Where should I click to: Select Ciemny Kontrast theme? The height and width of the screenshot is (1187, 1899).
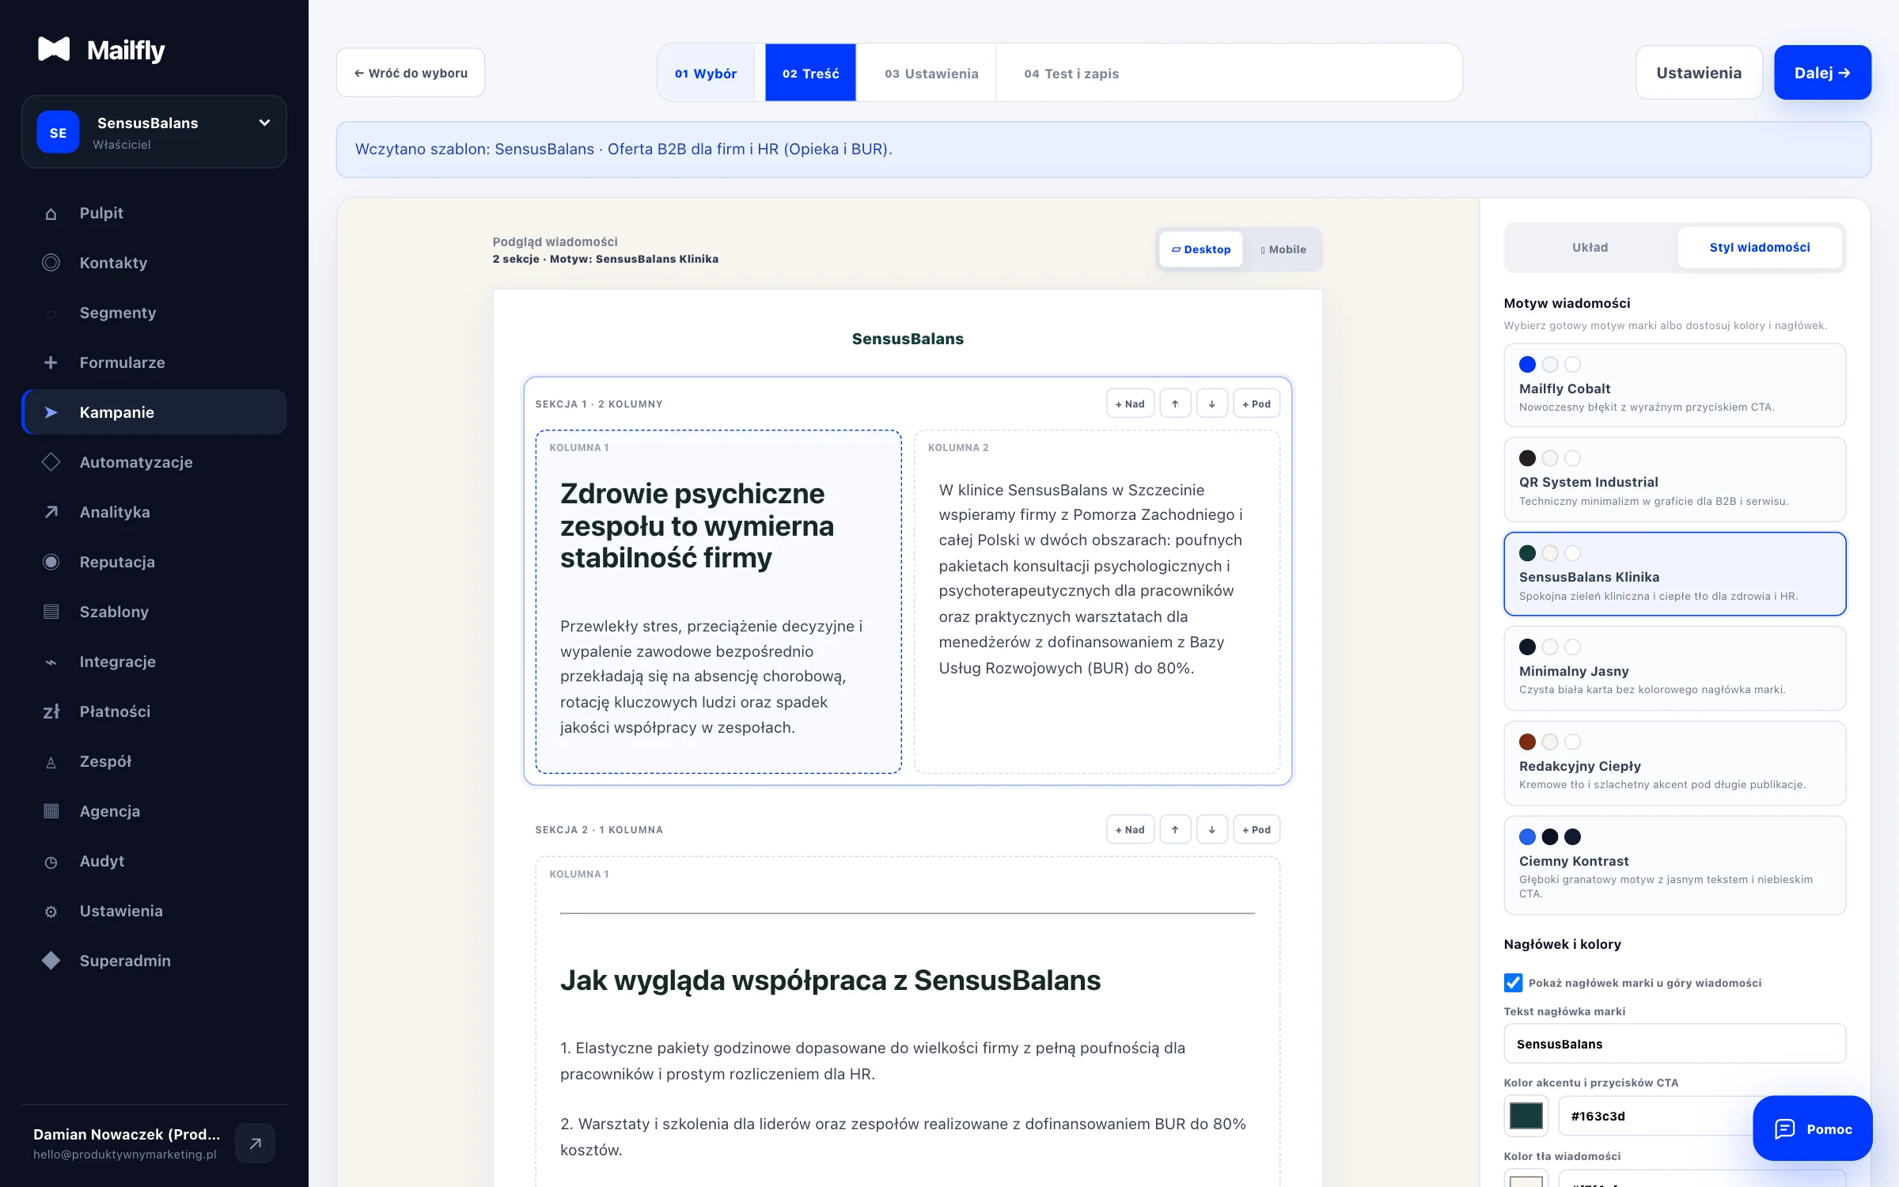pos(1674,865)
